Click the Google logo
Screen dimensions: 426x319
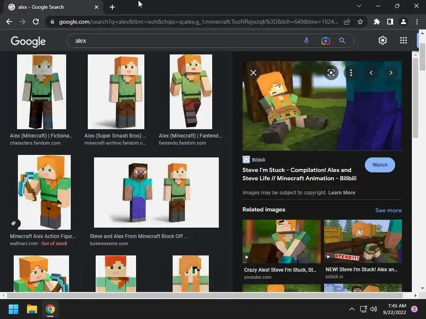(28, 41)
